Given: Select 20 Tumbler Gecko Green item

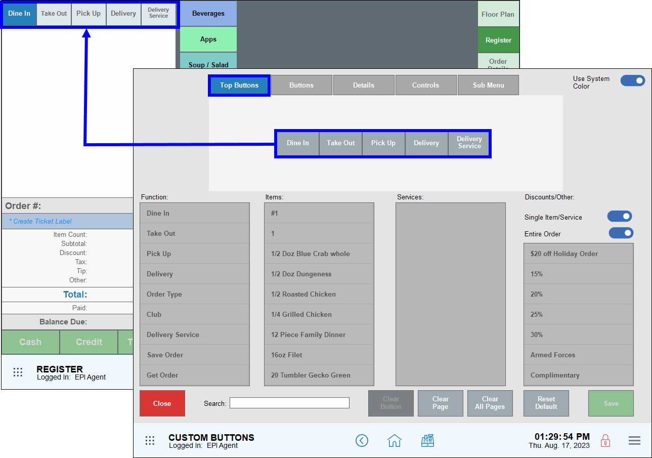Looking at the screenshot, I should 319,375.
